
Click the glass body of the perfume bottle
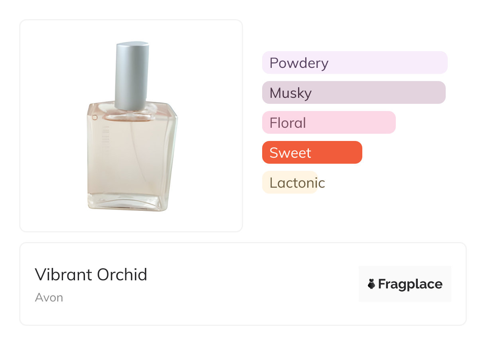pos(132,160)
